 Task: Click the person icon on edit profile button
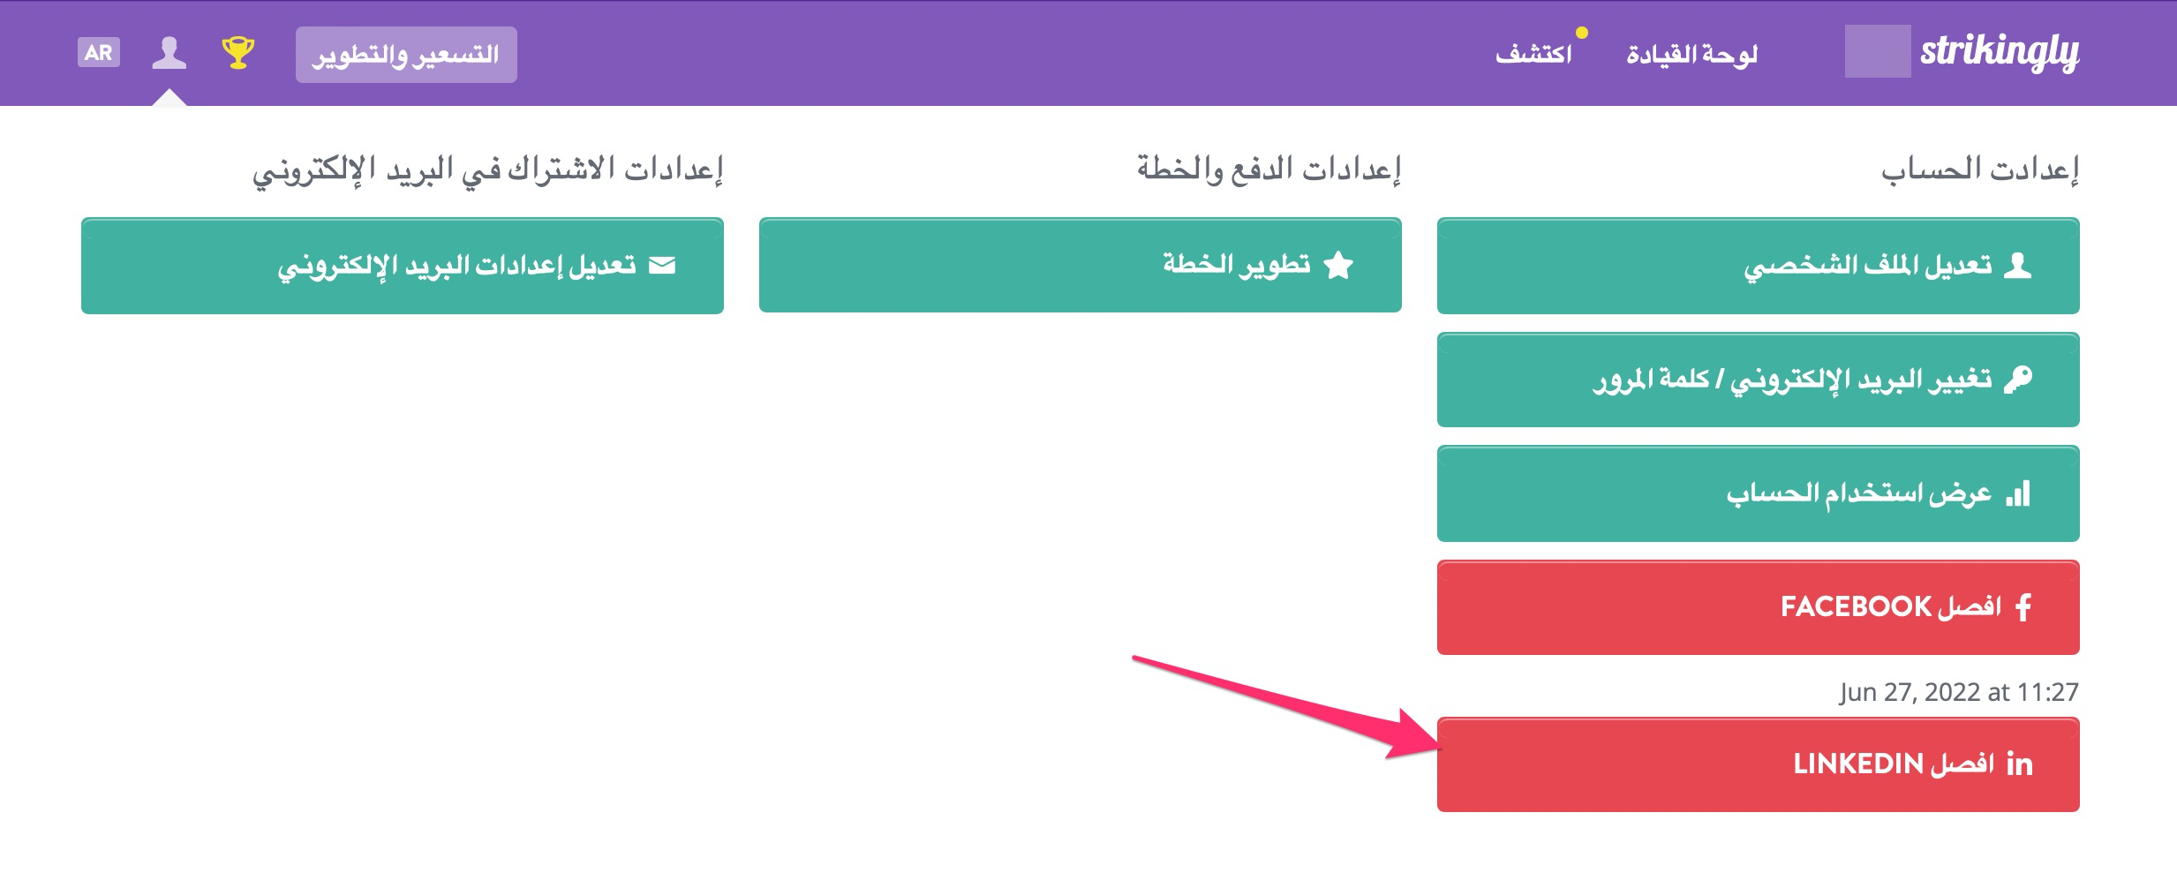pos(2018,266)
